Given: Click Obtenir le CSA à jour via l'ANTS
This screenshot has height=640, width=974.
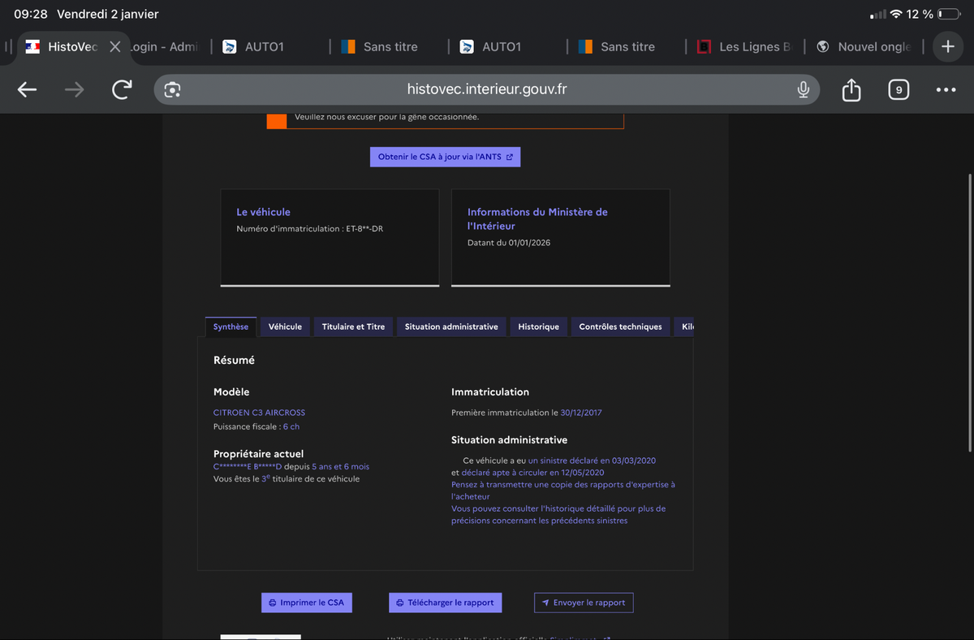Looking at the screenshot, I should tap(445, 157).
